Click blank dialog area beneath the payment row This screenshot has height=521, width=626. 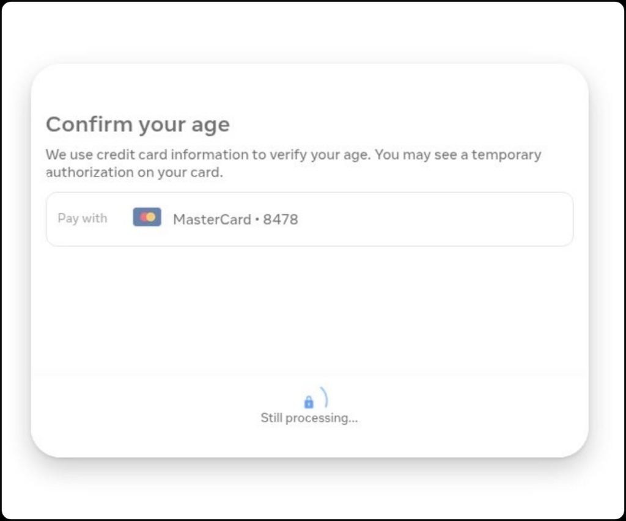(309, 311)
